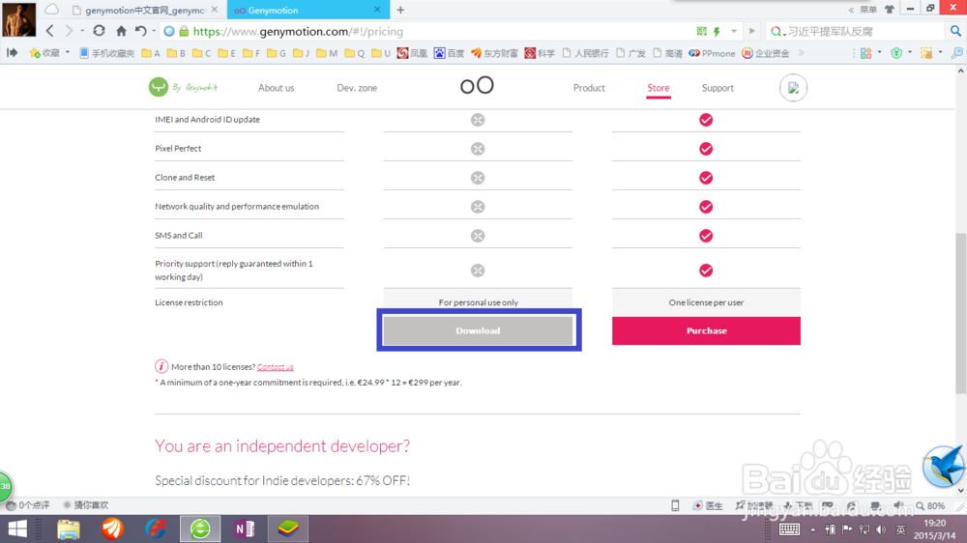
Task: Click the info icon beside More than 10 licenses
Action: [x=161, y=367]
